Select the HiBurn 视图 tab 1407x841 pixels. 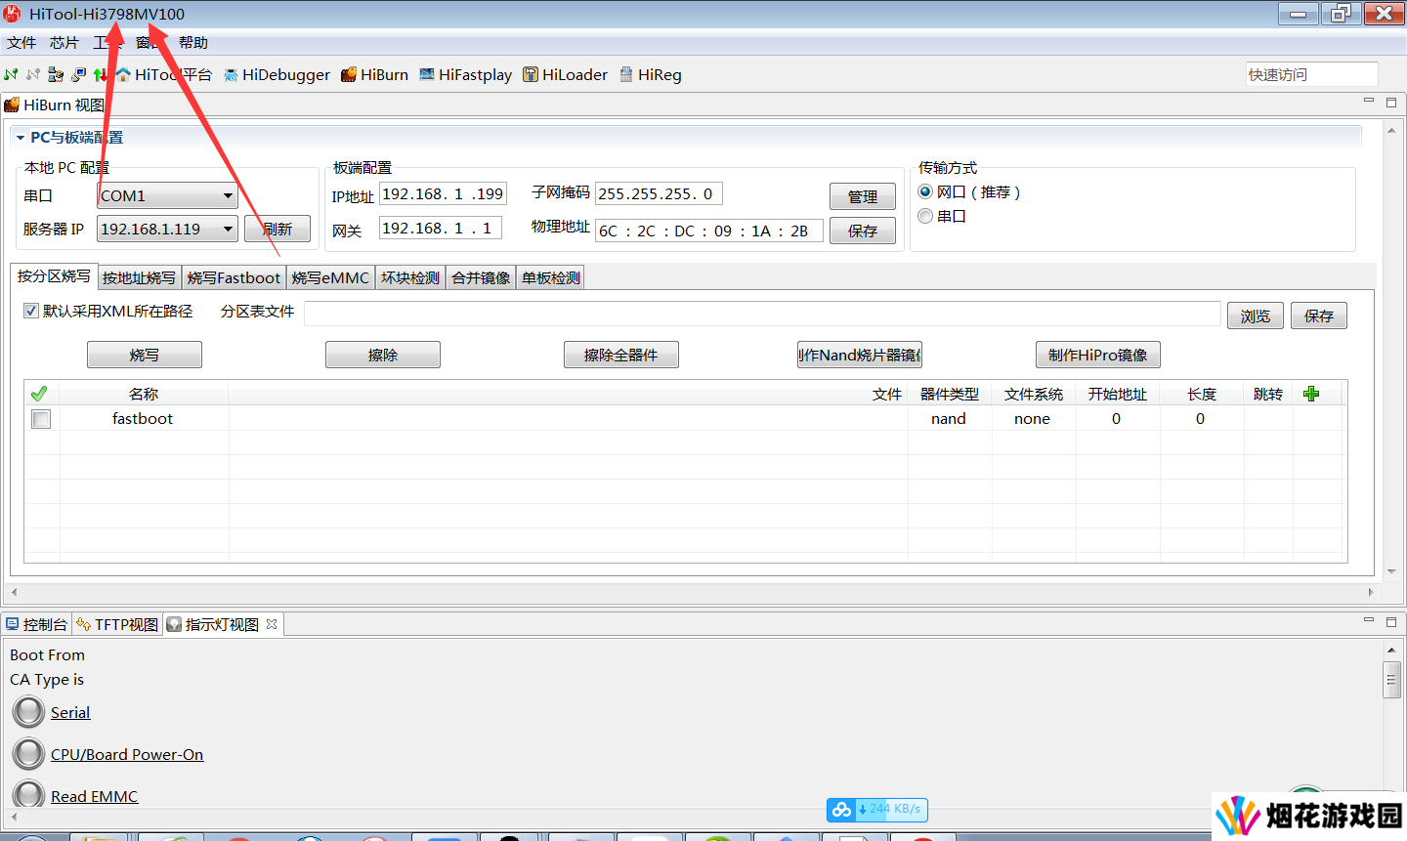55,105
